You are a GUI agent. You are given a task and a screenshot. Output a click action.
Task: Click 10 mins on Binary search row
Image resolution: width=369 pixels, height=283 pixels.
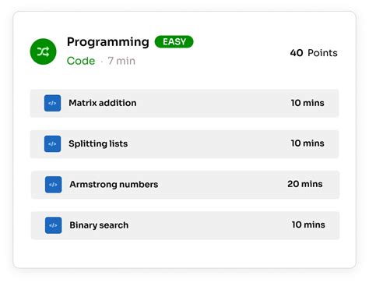(x=308, y=225)
